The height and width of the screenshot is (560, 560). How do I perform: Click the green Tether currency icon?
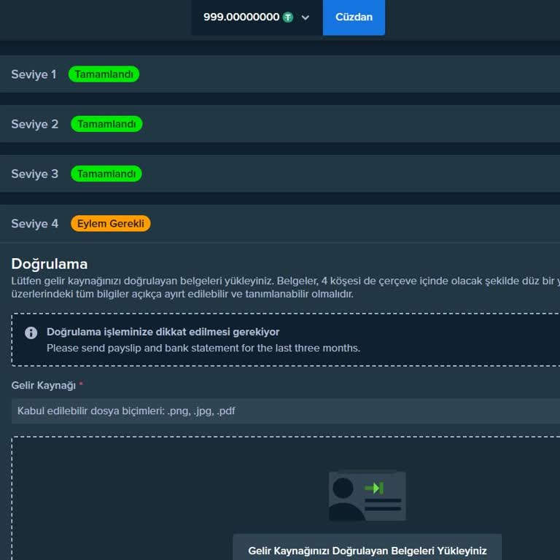pos(288,17)
